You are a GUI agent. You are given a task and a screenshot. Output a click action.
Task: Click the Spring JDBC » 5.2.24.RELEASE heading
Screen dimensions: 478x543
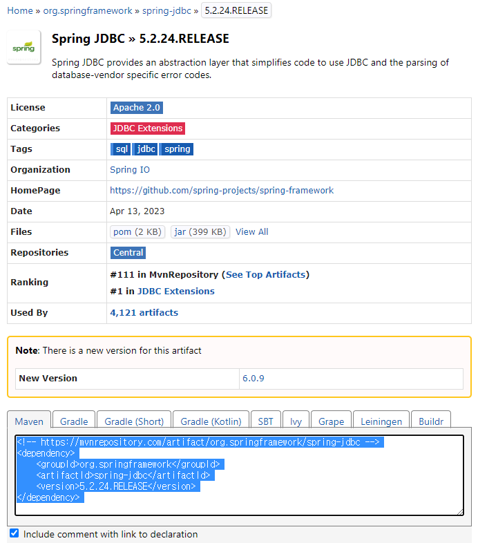[140, 39]
